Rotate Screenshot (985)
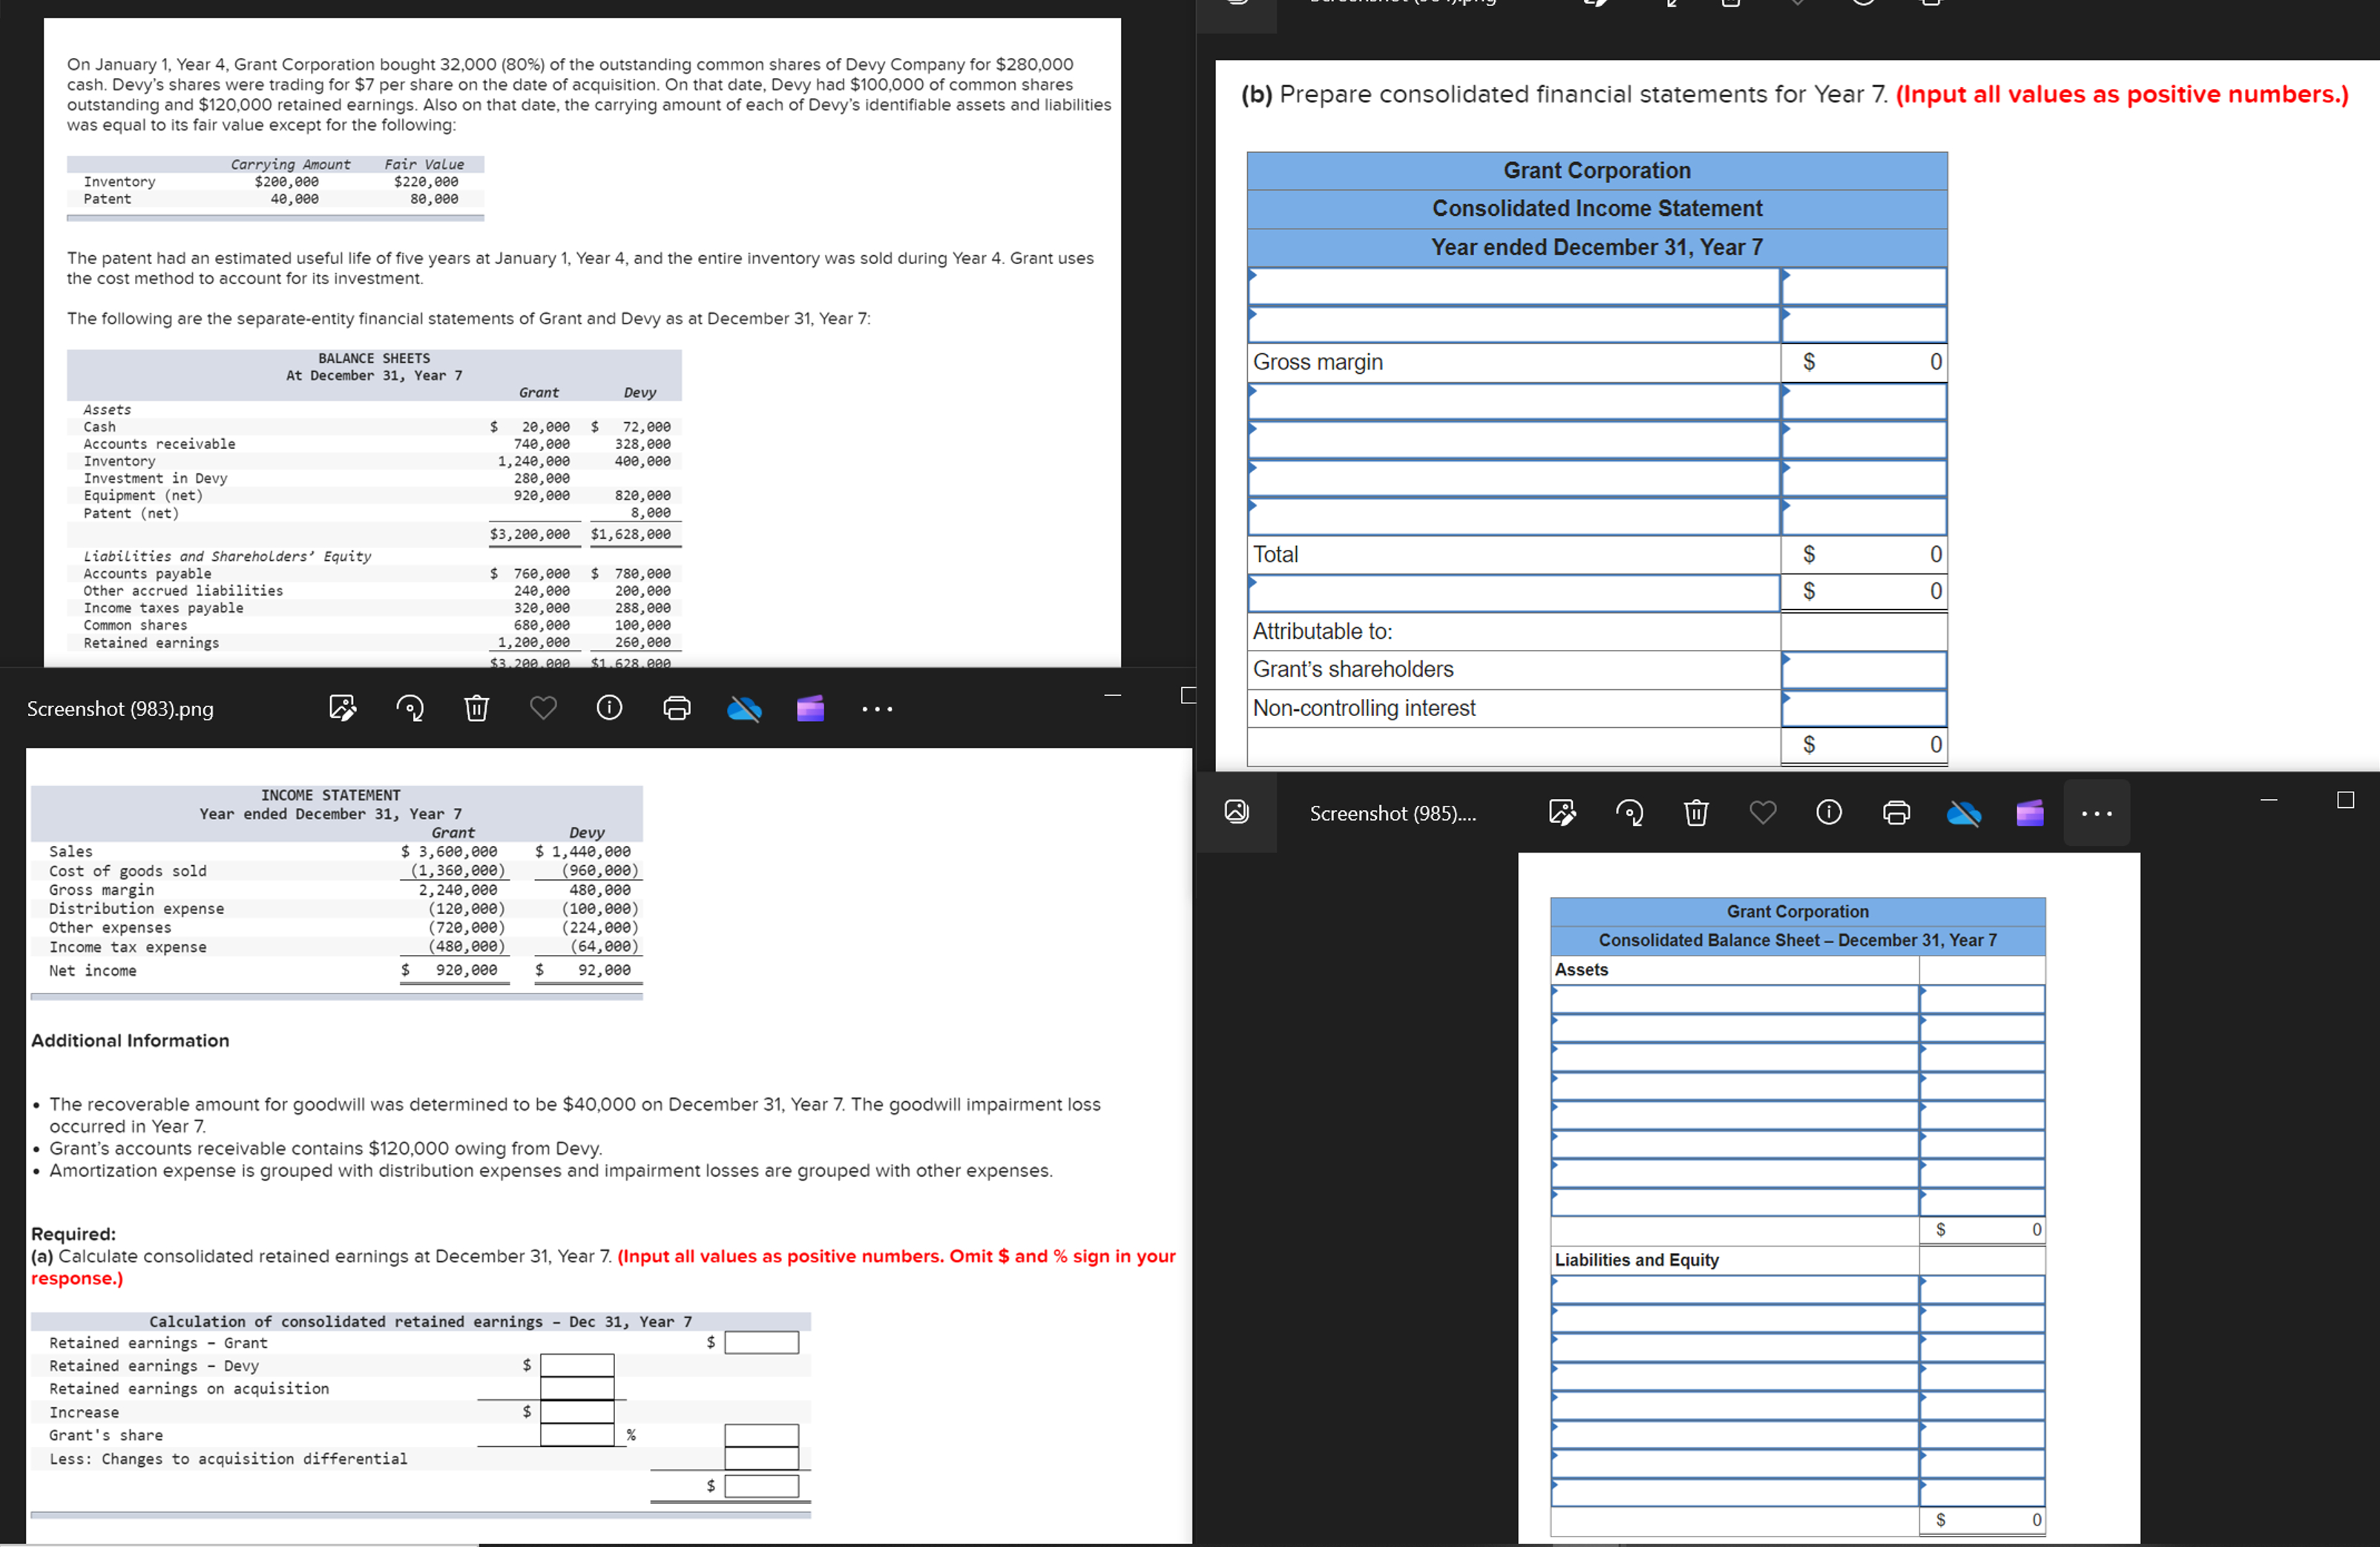This screenshot has height=1547, width=2380. click(x=1630, y=812)
